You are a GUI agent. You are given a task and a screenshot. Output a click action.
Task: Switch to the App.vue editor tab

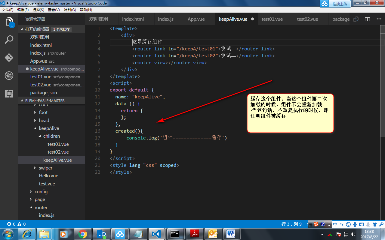(x=199, y=19)
